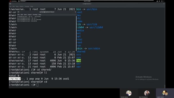Click the 'total 0' output line
174x98 pixels.
coord(14,76)
